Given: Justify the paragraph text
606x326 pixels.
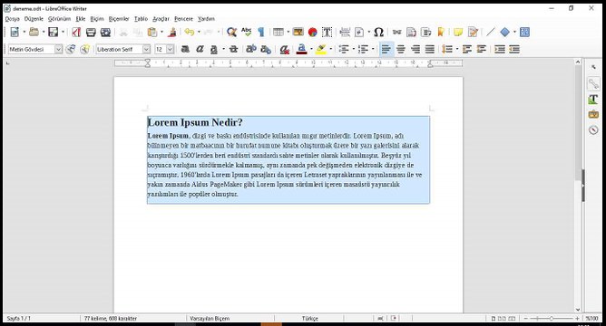Looking at the screenshot, I should click(x=430, y=49).
